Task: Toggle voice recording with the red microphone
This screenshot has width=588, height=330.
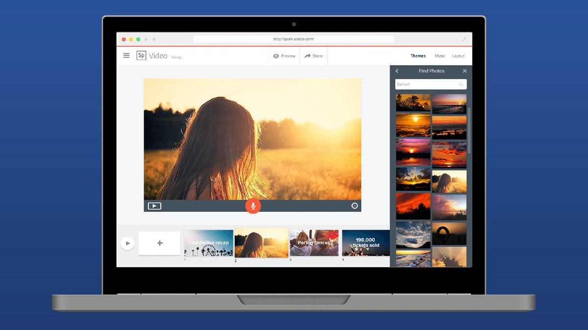Action: (x=253, y=205)
